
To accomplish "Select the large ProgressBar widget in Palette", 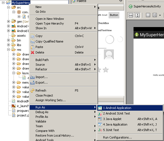I will point(110,39).
